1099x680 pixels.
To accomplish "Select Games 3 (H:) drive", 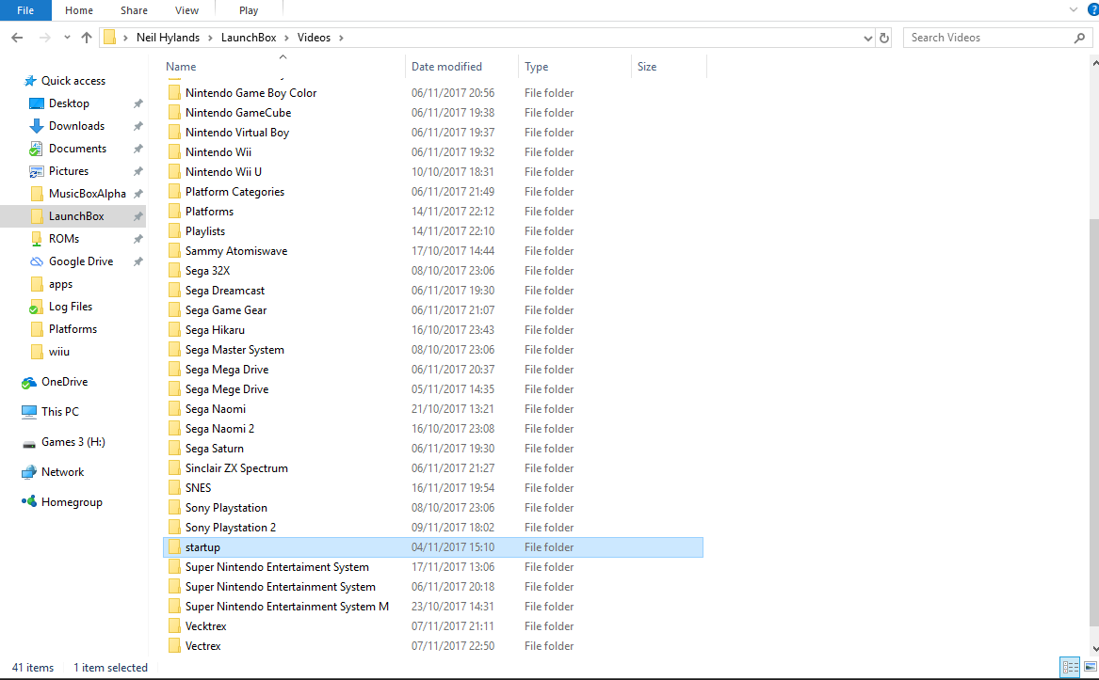I will (x=73, y=442).
